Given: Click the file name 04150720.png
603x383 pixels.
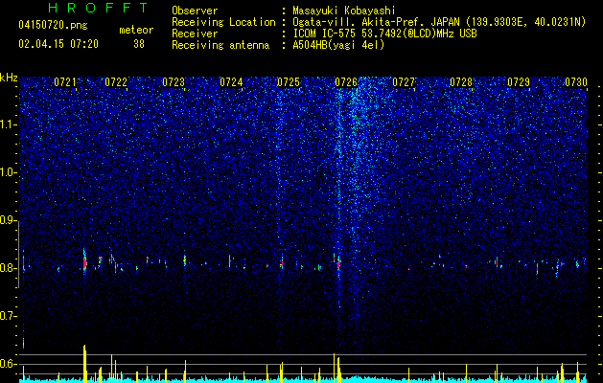Looking at the screenshot, I should (x=53, y=26).
